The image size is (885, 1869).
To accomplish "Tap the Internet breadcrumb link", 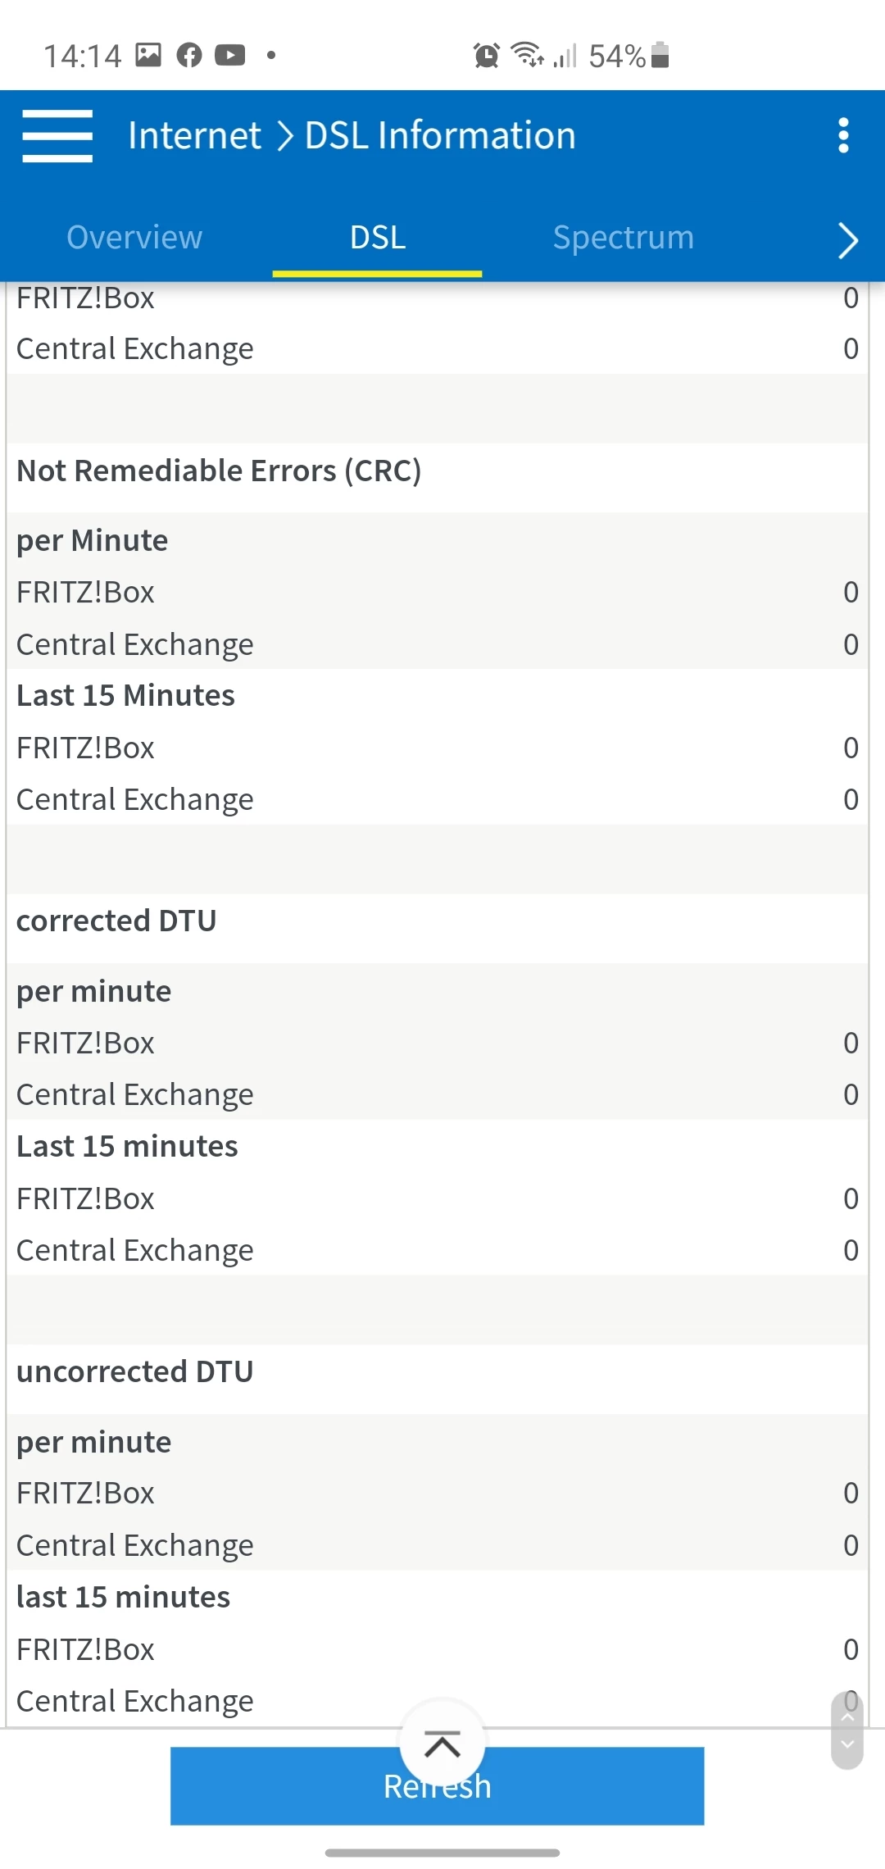I will coord(194,136).
